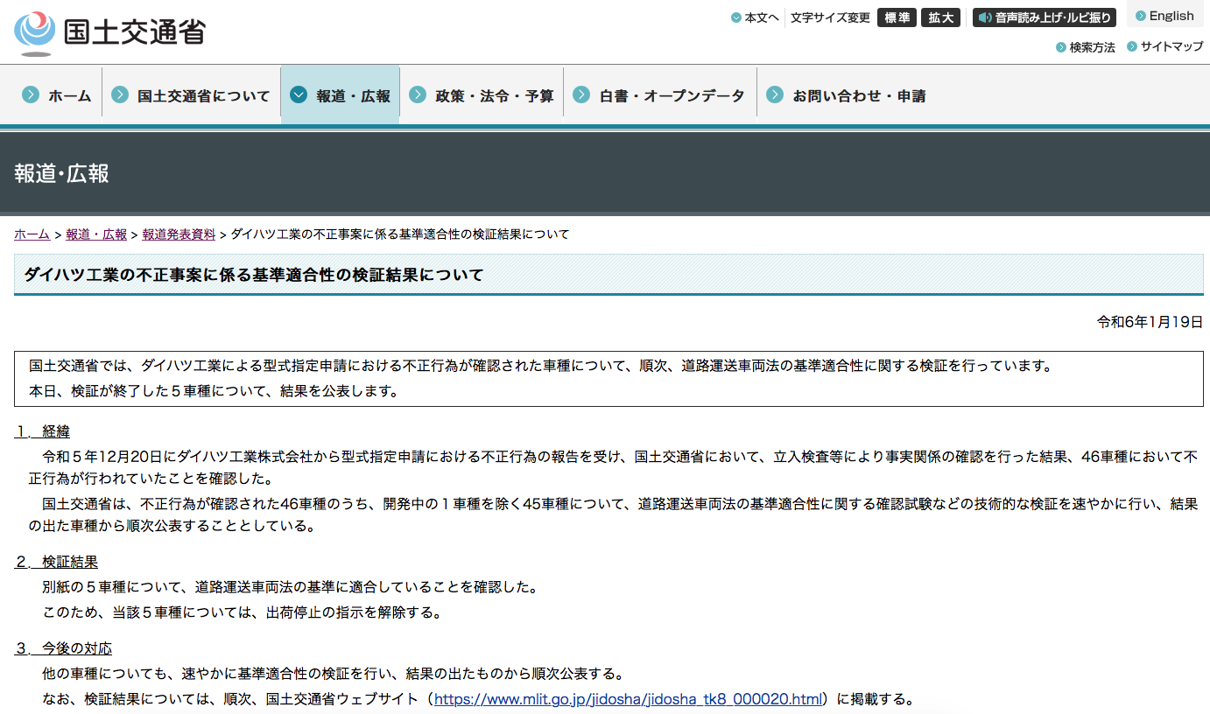Image resolution: width=1210 pixels, height=714 pixels.
Task: Click the article title ダイハツ工業の不正事案 heading
Action: point(254,275)
